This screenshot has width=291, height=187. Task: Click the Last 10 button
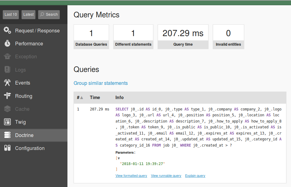[11, 15]
